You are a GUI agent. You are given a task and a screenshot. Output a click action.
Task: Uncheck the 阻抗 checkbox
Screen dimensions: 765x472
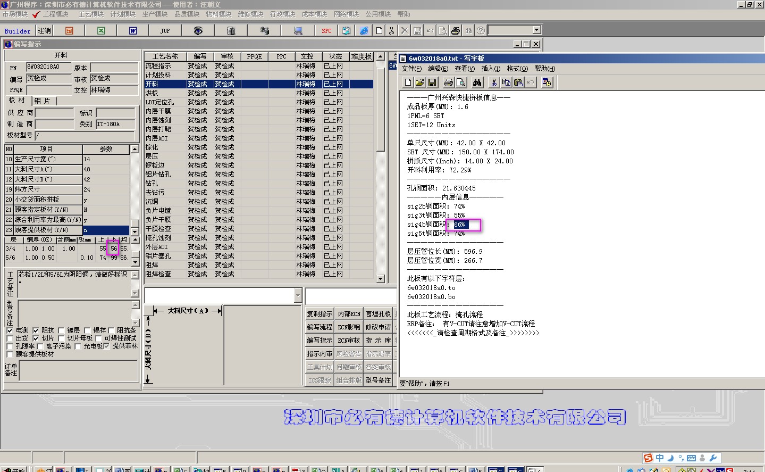click(36, 330)
